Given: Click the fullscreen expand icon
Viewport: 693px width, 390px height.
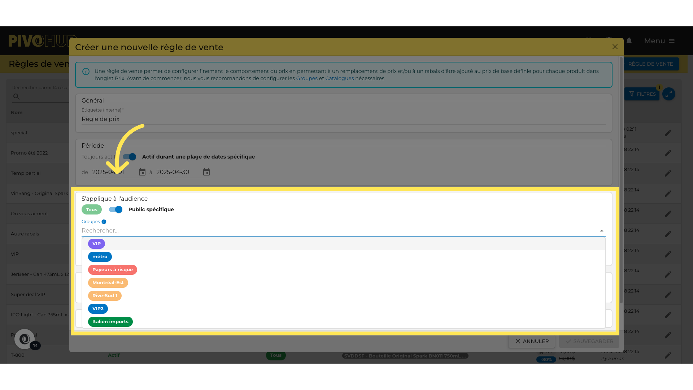Looking at the screenshot, I should point(669,94).
